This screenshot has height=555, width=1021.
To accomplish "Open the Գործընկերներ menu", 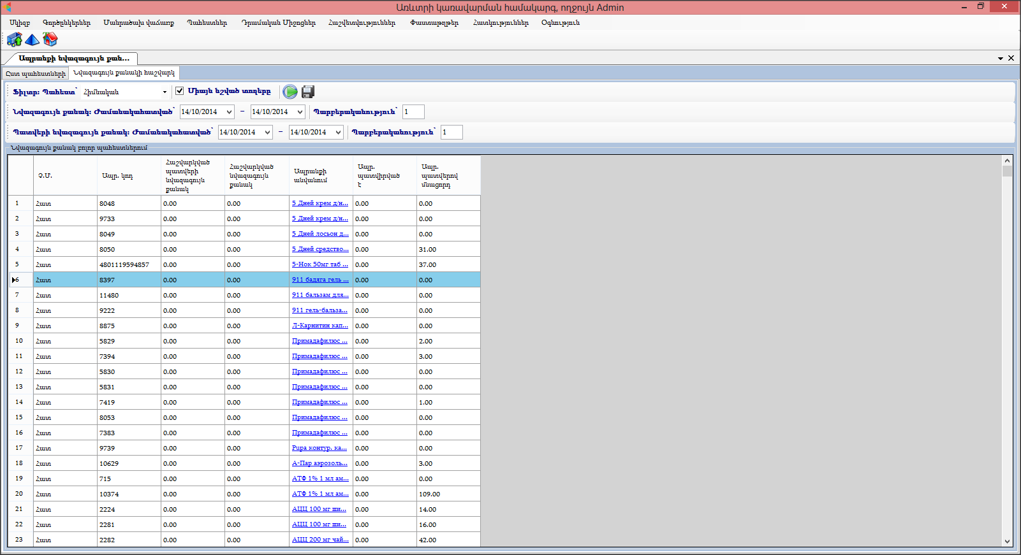I will pyautogui.click(x=67, y=22).
